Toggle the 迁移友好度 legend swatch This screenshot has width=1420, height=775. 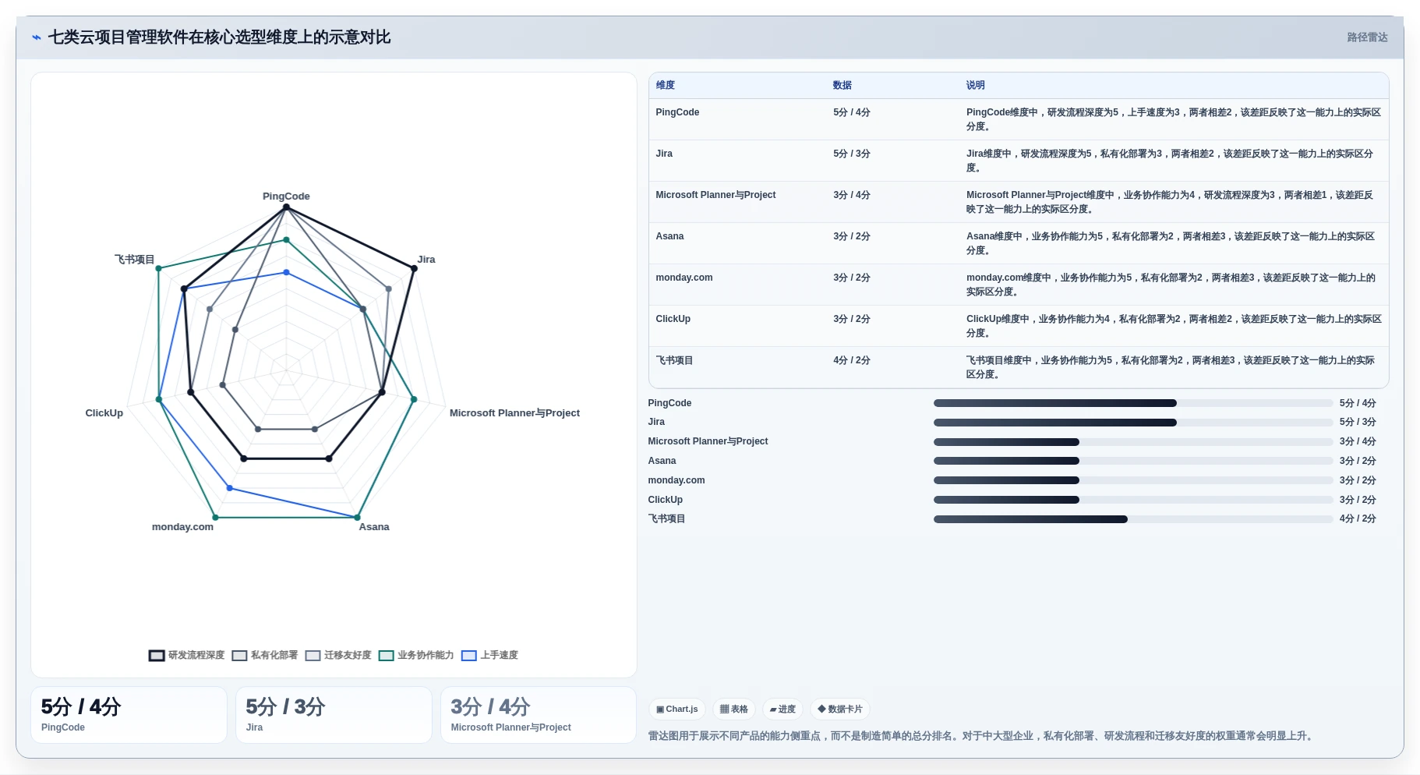[x=313, y=656]
